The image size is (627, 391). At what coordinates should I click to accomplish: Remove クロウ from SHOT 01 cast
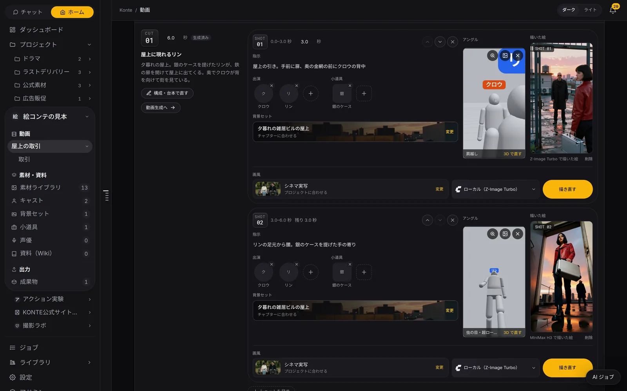pyautogui.click(x=272, y=86)
